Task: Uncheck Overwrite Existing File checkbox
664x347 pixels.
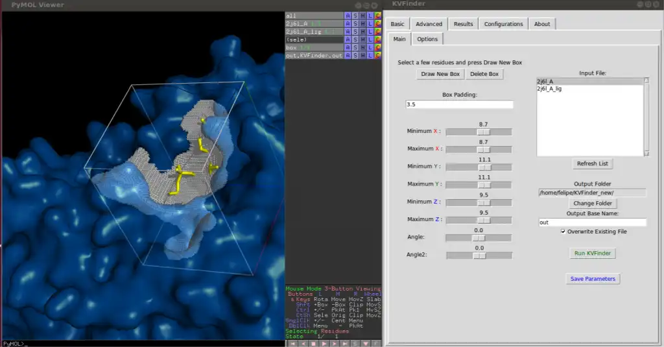Action: coord(563,232)
